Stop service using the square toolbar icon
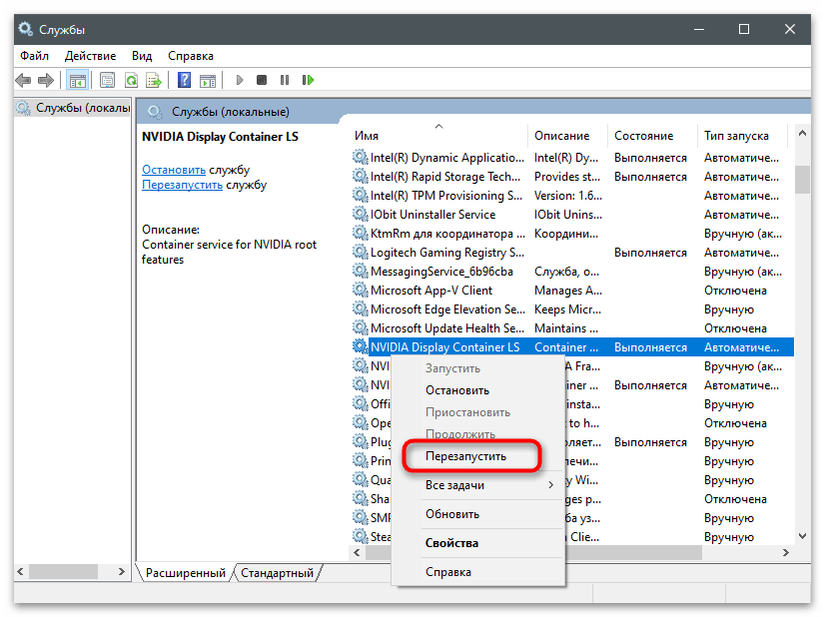The height and width of the screenshot is (617, 825). tap(262, 80)
